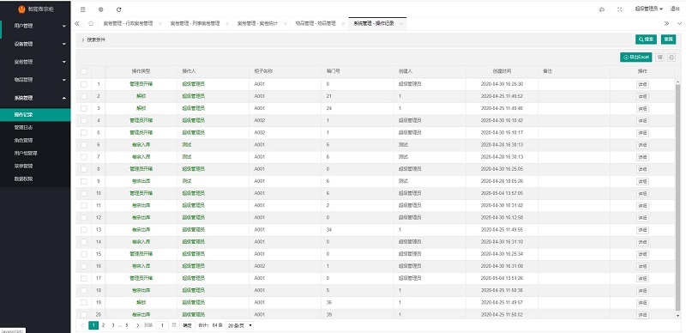Check the checkbox for row 9
Screen dimensions: 686x333
pyautogui.click(x=83, y=181)
